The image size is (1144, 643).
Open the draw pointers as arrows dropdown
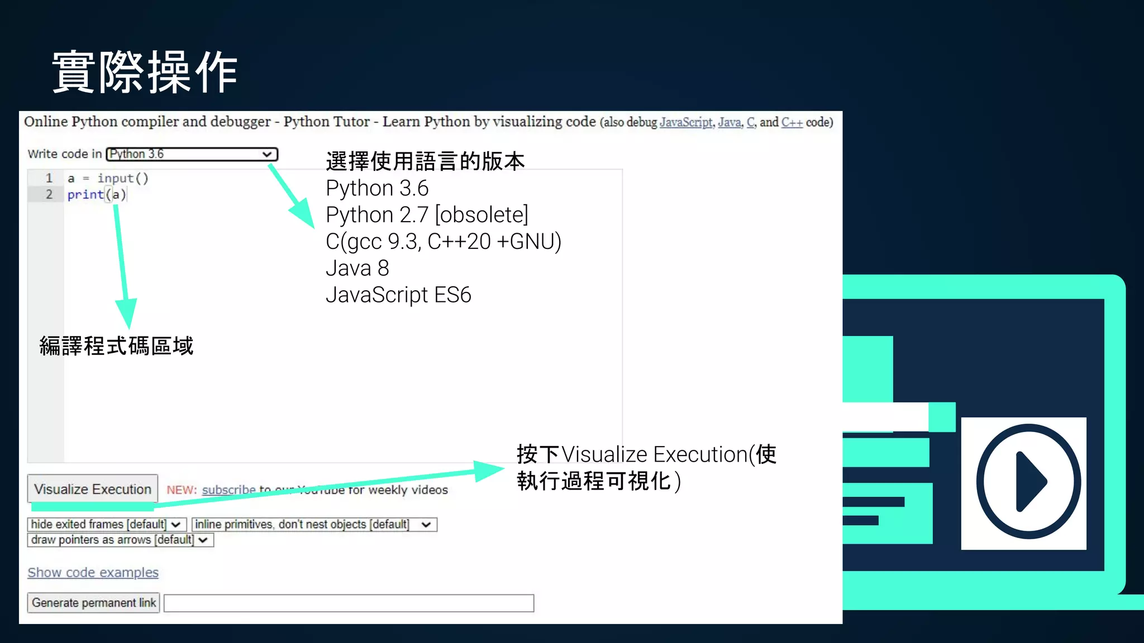click(120, 540)
